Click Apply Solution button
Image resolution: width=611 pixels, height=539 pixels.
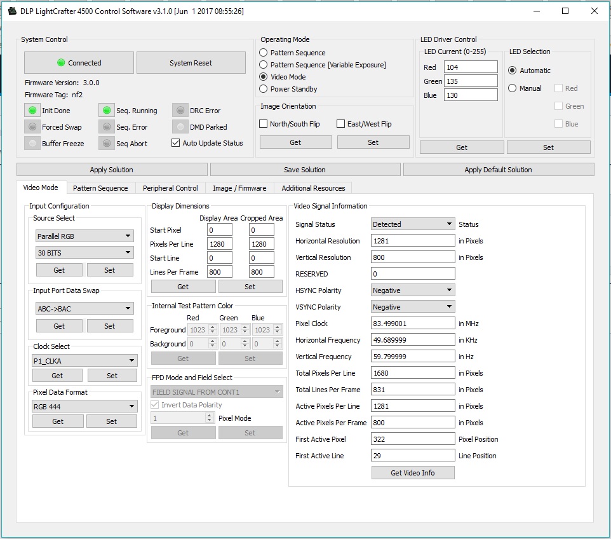(112, 169)
